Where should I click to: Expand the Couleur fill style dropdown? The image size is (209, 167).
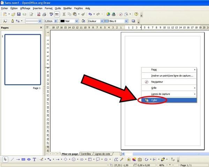[x=102, y=21]
